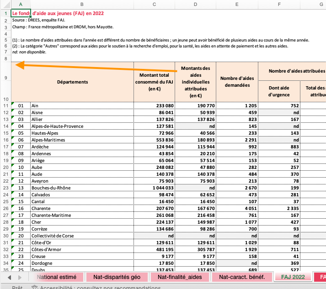Select column C header
The width and height of the screenshot is (326, 289).
click(154, 4)
